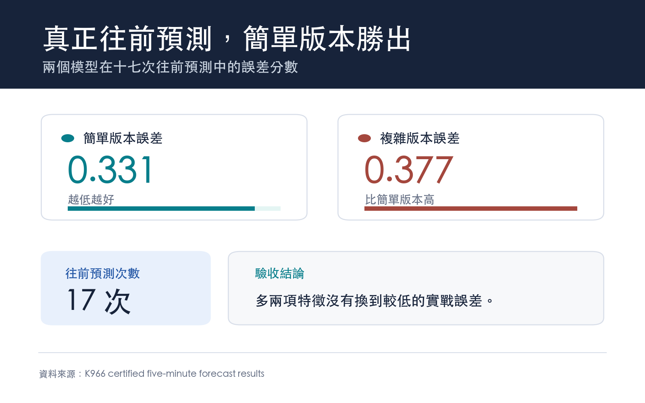Select the value 0.377
This screenshot has height=403, width=645.
pyautogui.click(x=409, y=170)
